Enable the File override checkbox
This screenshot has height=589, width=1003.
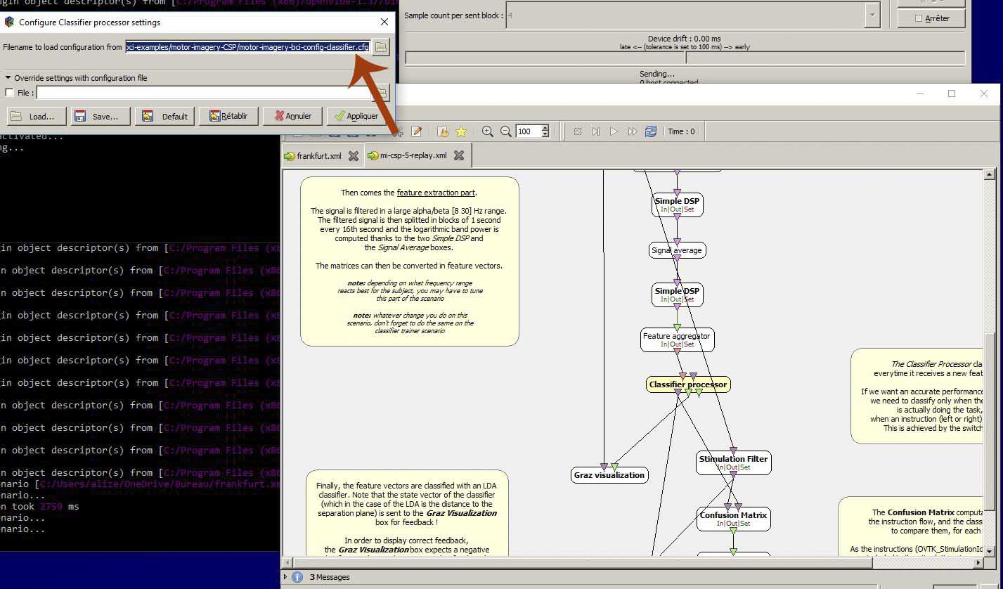pos(9,93)
